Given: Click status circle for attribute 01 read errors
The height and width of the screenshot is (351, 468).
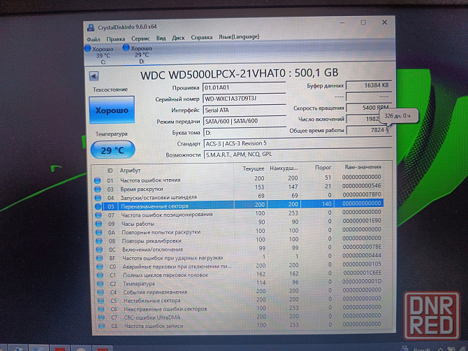Looking at the screenshot, I should click(x=98, y=180).
